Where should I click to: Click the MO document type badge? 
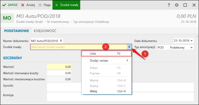(x=7, y=18)
